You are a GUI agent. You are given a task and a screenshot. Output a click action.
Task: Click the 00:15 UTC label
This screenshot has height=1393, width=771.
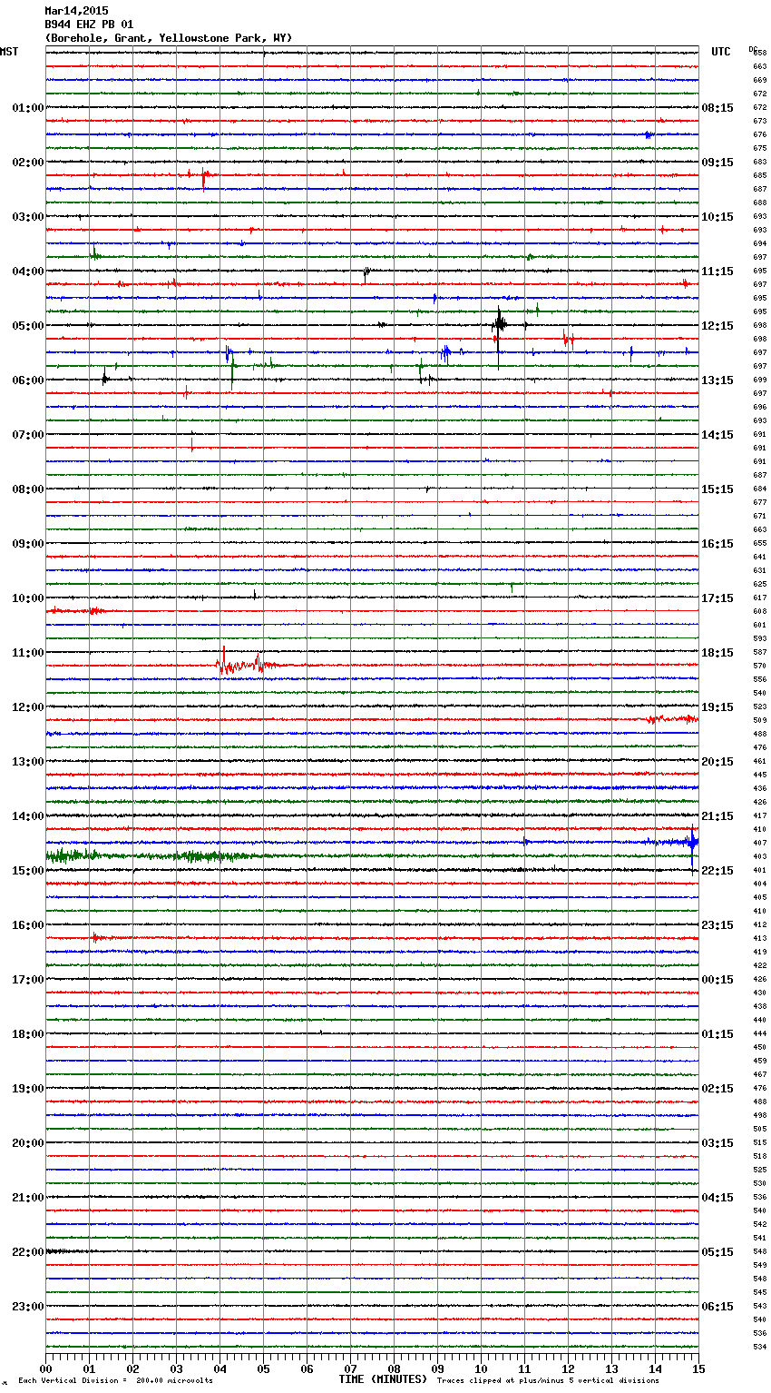(x=717, y=980)
